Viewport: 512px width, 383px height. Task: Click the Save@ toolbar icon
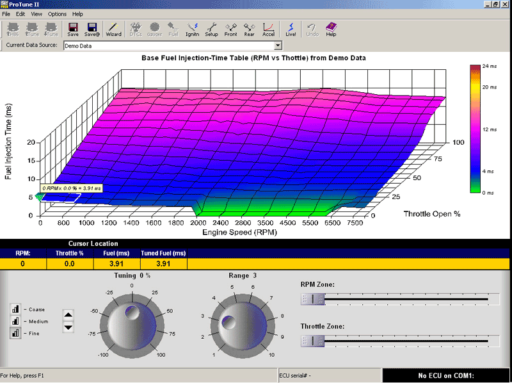[92, 29]
